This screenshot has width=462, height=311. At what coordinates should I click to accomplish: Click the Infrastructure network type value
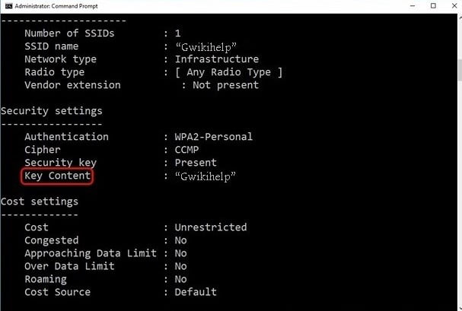(217, 59)
